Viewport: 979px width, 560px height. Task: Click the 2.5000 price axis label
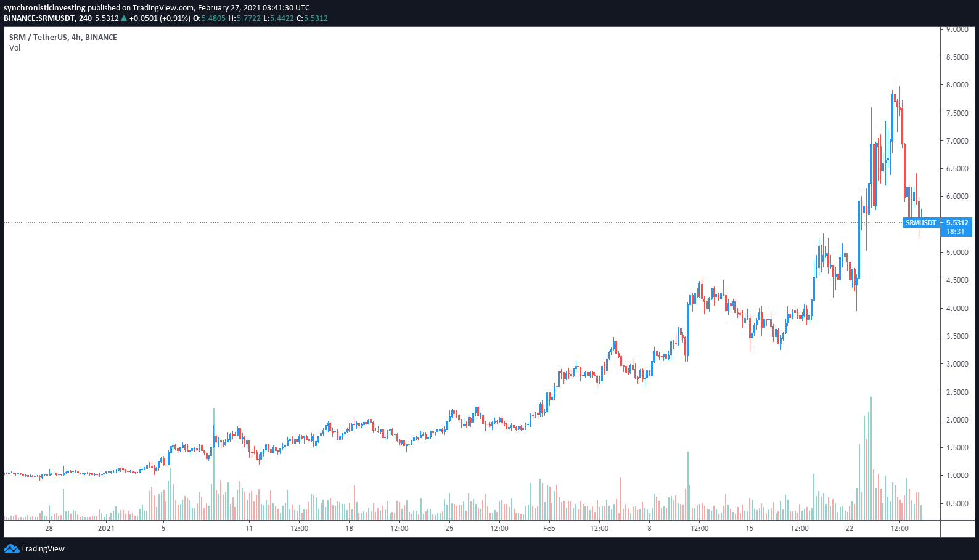tap(957, 392)
